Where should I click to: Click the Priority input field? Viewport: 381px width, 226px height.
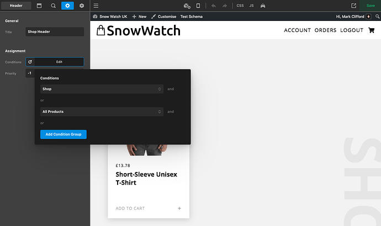click(30, 73)
